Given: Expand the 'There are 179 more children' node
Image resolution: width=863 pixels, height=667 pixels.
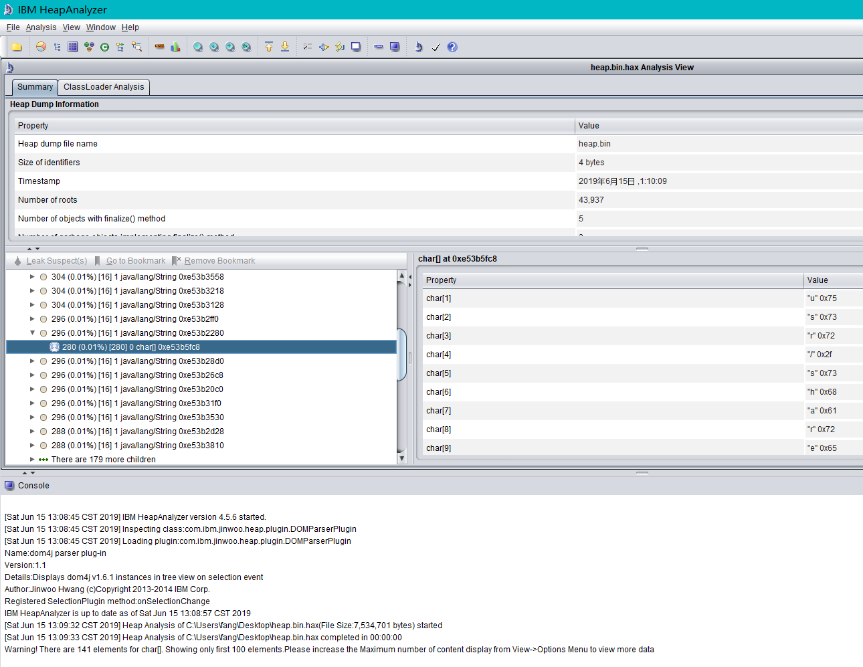Looking at the screenshot, I should point(32,459).
